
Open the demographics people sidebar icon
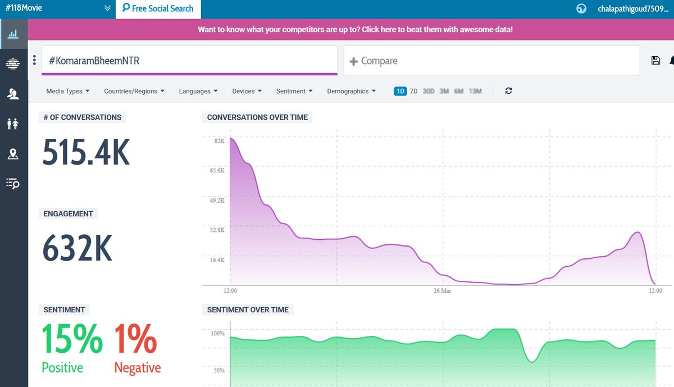pos(13,124)
